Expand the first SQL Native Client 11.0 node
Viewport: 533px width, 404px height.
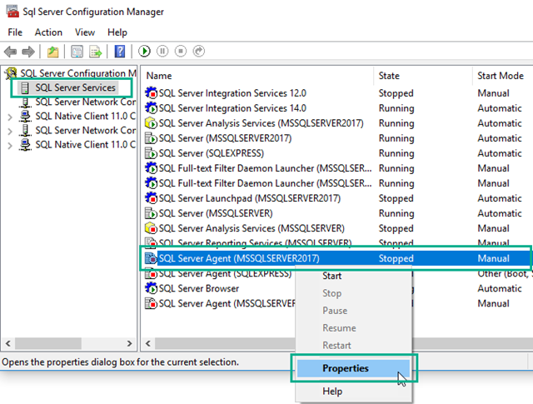(x=9, y=117)
